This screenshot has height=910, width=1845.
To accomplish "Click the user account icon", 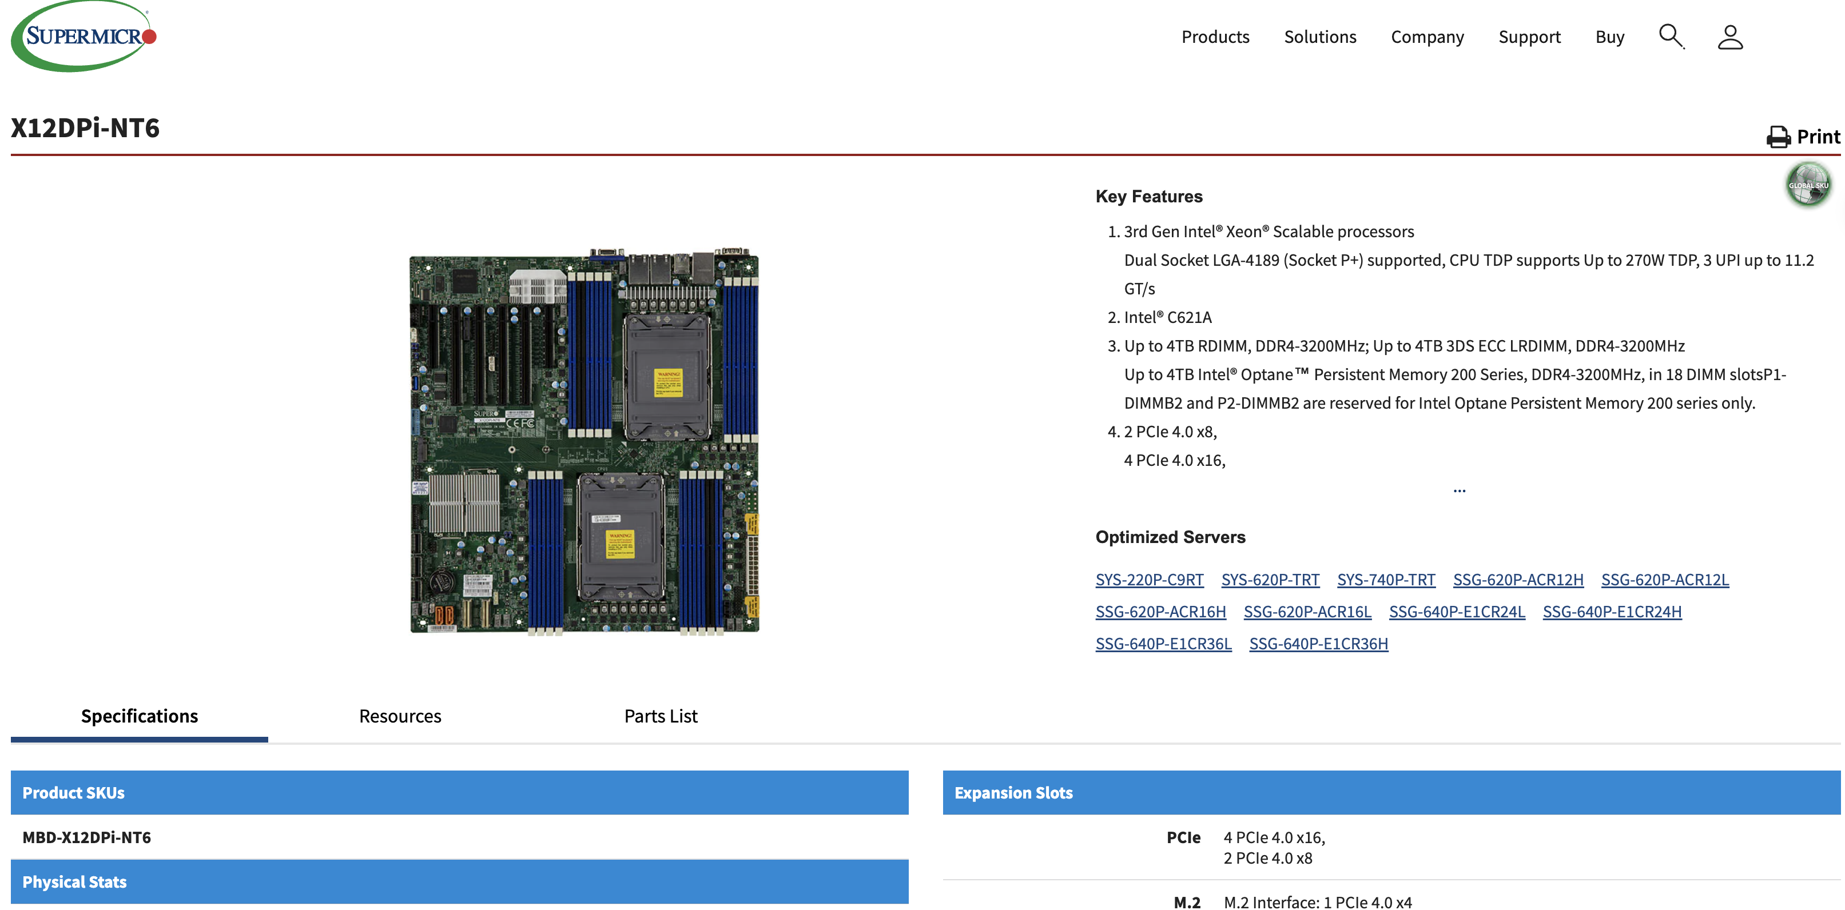I will point(1729,37).
